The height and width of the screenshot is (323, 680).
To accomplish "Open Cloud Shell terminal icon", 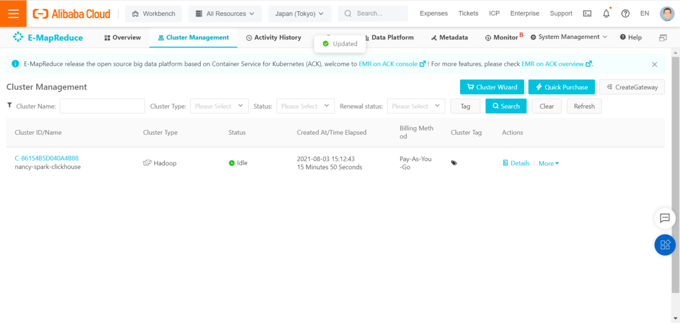I will tap(587, 14).
